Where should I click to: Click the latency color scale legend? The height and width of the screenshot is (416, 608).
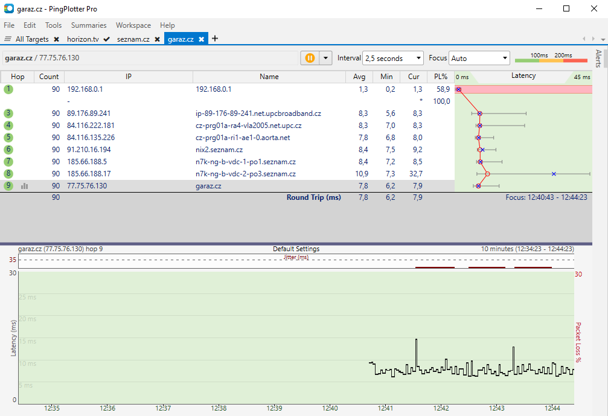(x=551, y=59)
